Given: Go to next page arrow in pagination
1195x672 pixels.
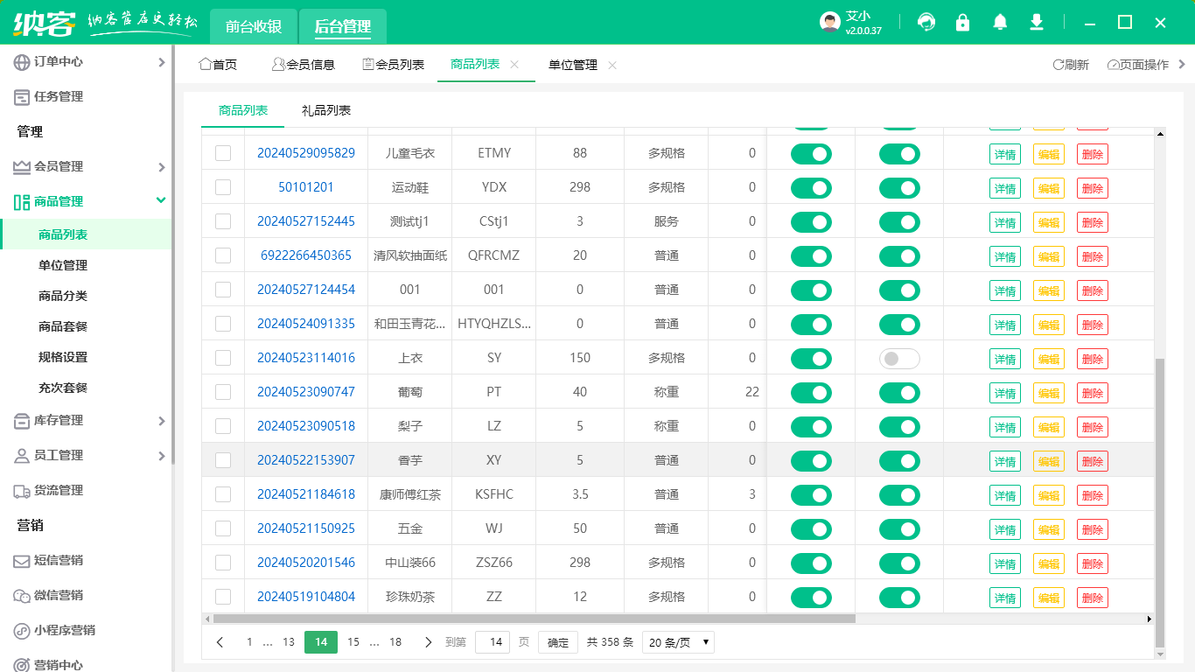Looking at the screenshot, I should (x=428, y=642).
